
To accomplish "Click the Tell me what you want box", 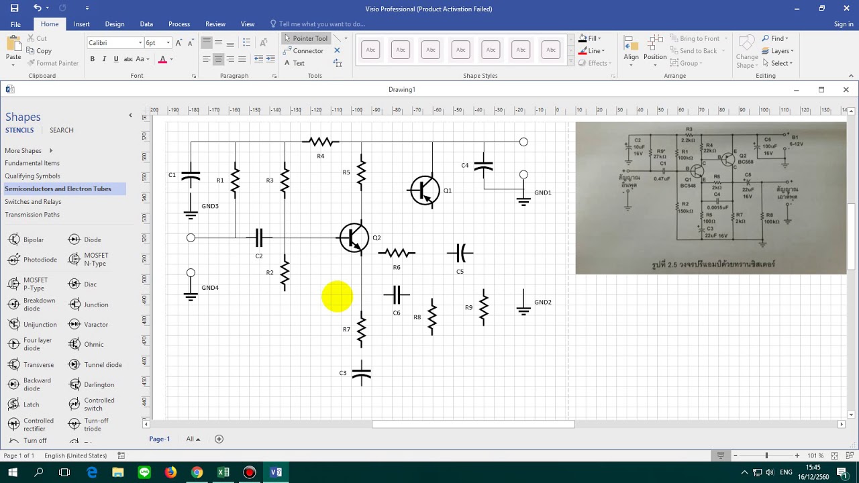I will pos(317,24).
